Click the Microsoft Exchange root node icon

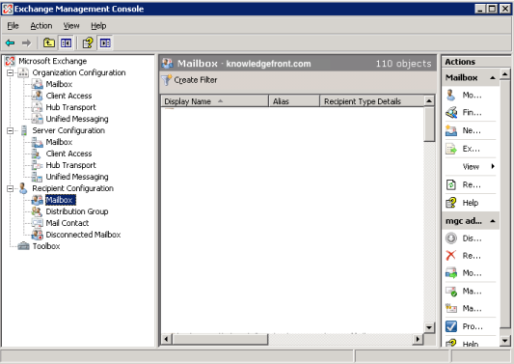tap(10, 61)
